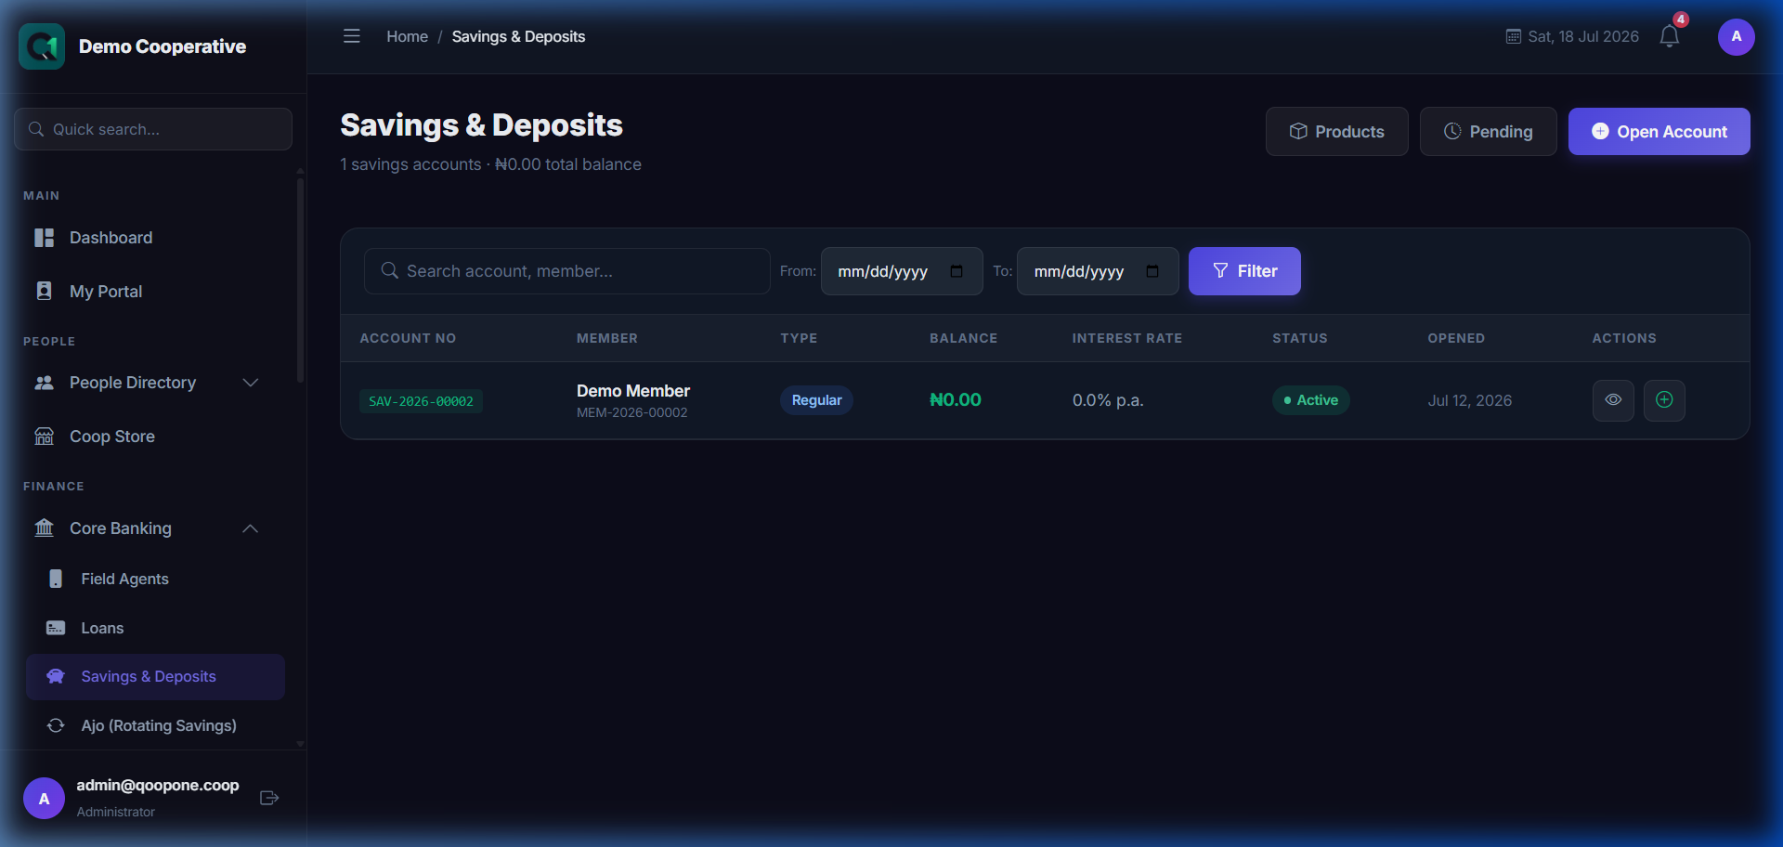Open My Portal from sidebar

(x=153, y=292)
